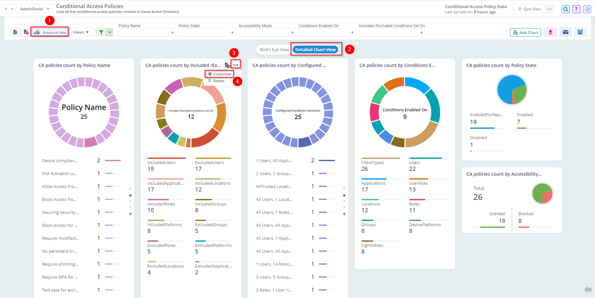Open the audit activity icon next to help

click(x=587, y=9)
